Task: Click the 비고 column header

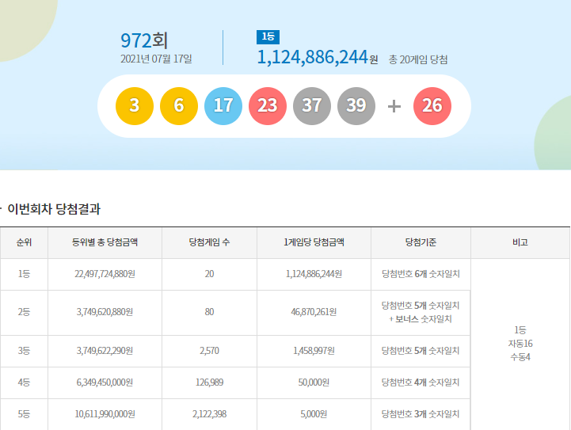Action: 520,242
